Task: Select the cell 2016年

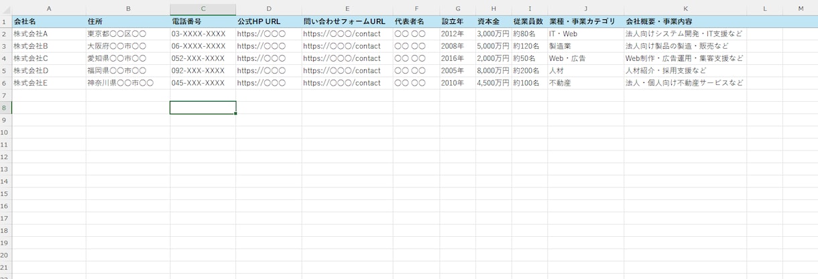Action: pyautogui.click(x=458, y=58)
